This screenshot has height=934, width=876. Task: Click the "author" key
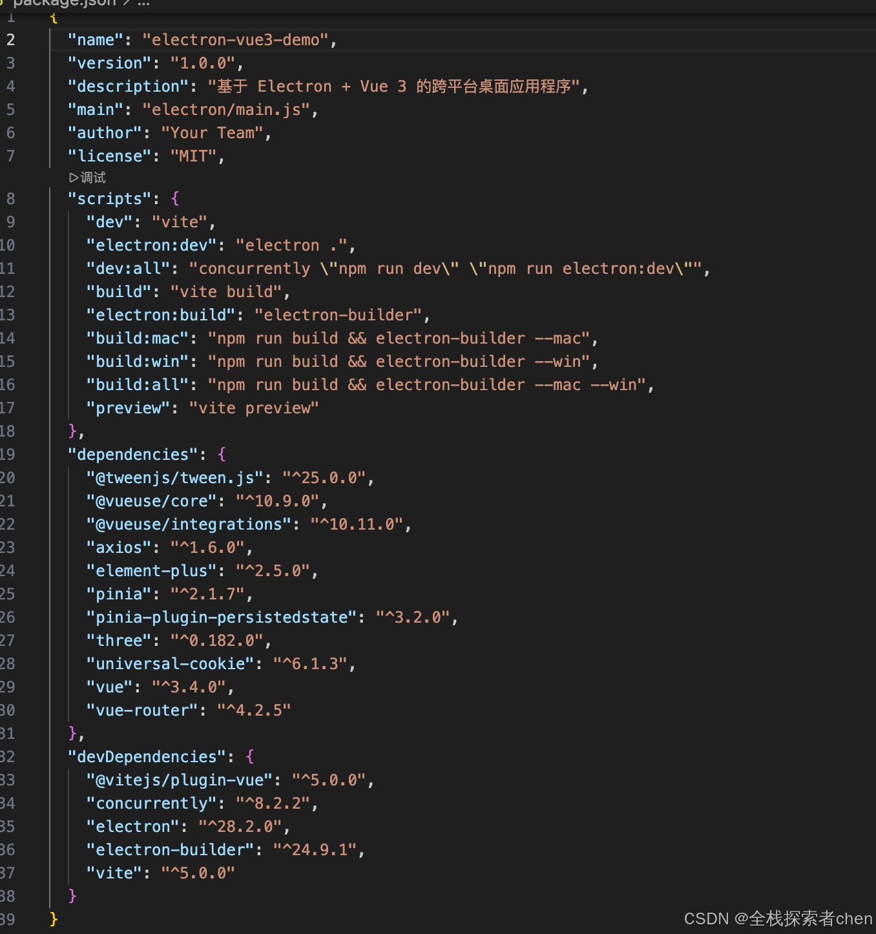(105, 133)
